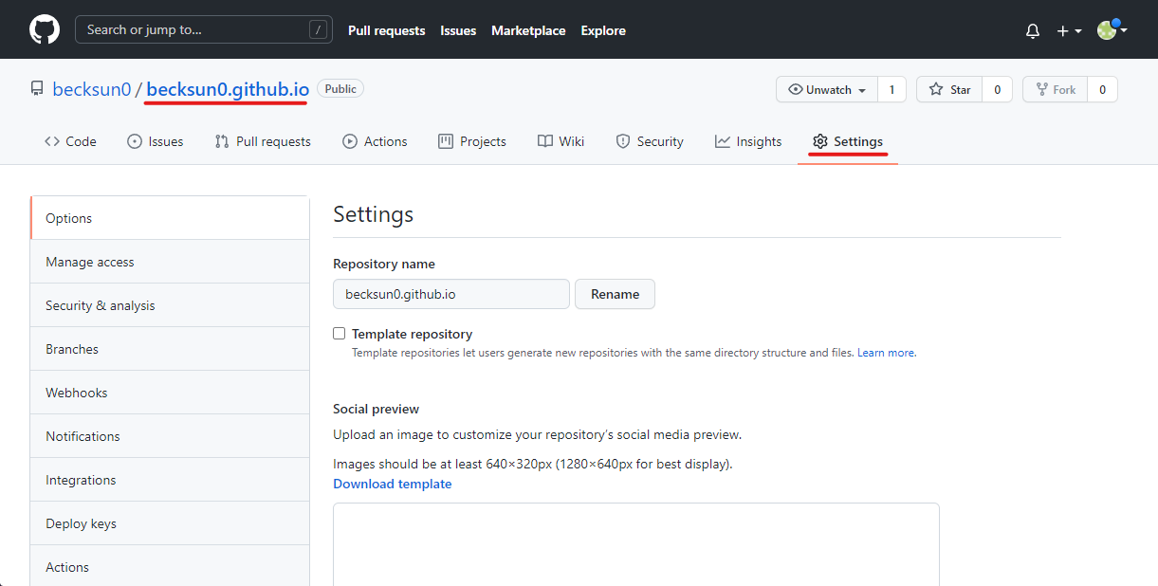Open the Download template link
The width and height of the screenshot is (1158, 586).
click(x=392, y=484)
